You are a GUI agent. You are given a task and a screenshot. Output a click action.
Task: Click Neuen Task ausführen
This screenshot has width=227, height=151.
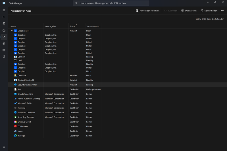(x=147, y=11)
